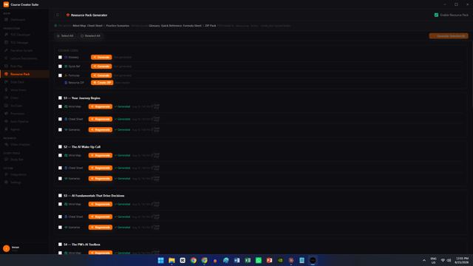473x266 pixels.
Task: Regenerate the S3 Scenarios
Action: tap(101, 228)
